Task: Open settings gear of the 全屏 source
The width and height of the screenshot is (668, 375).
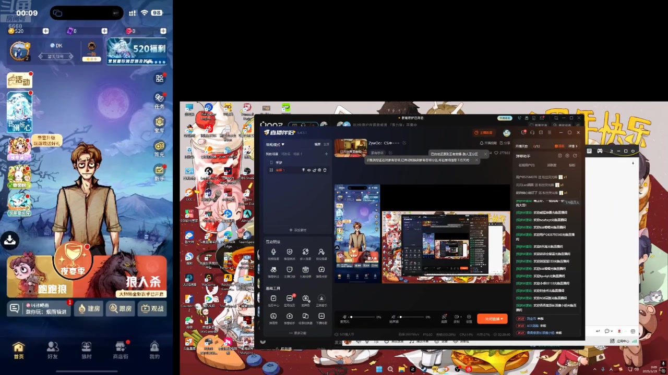Action: [x=319, y=170]
